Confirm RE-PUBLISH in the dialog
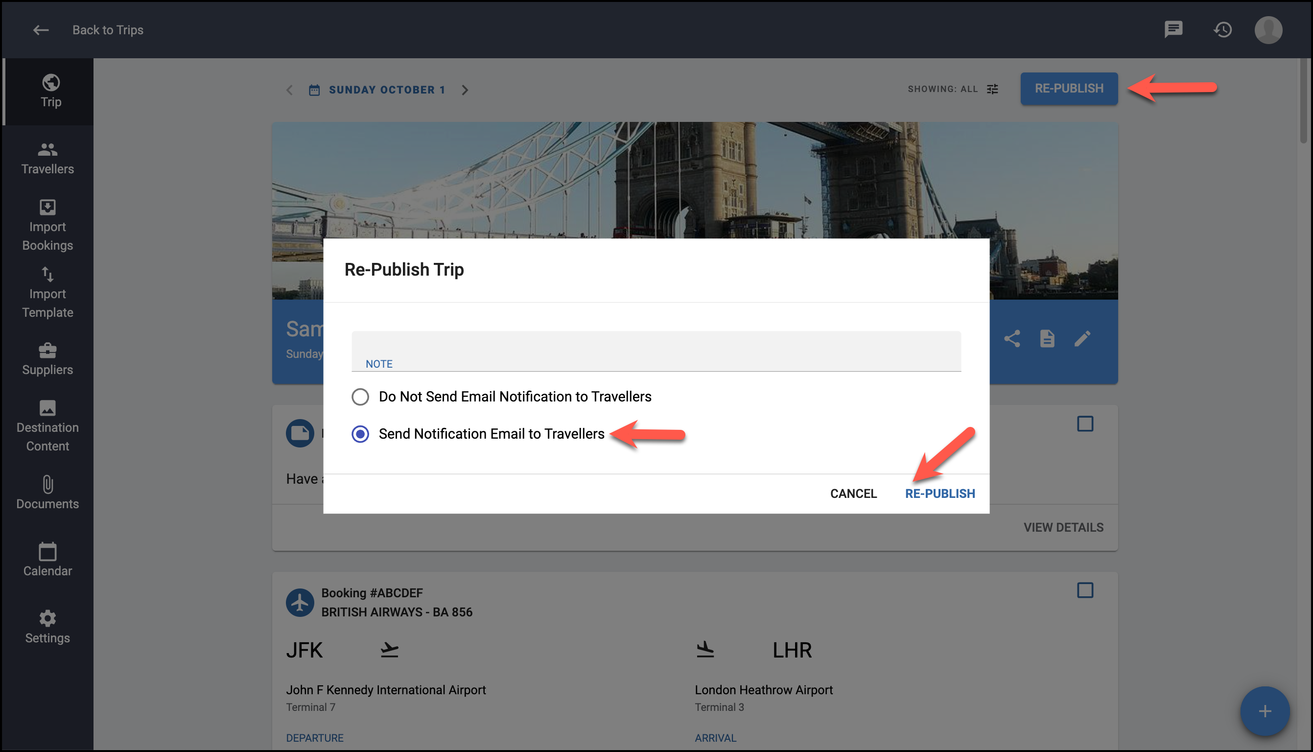Viewport: 1313px width, 752px height. tap(939, 493)
